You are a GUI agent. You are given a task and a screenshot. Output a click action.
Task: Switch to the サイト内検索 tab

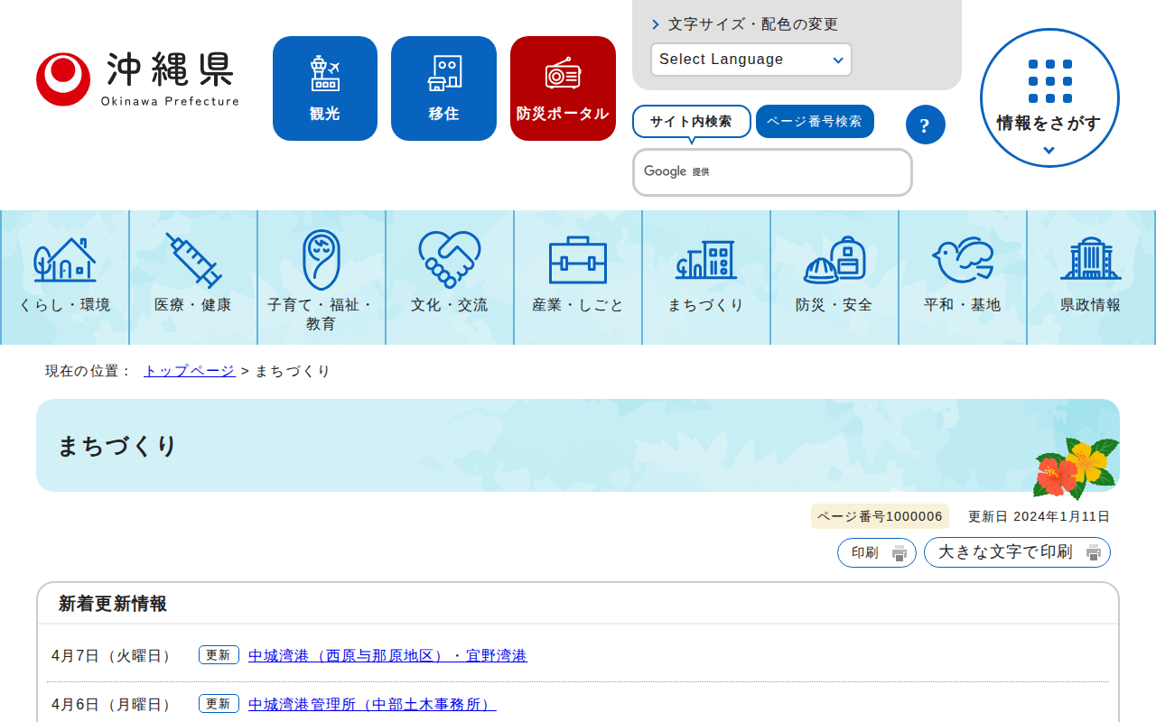[x=691, y=122]
